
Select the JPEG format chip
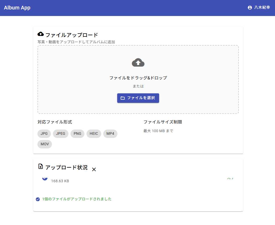point(61,133)
